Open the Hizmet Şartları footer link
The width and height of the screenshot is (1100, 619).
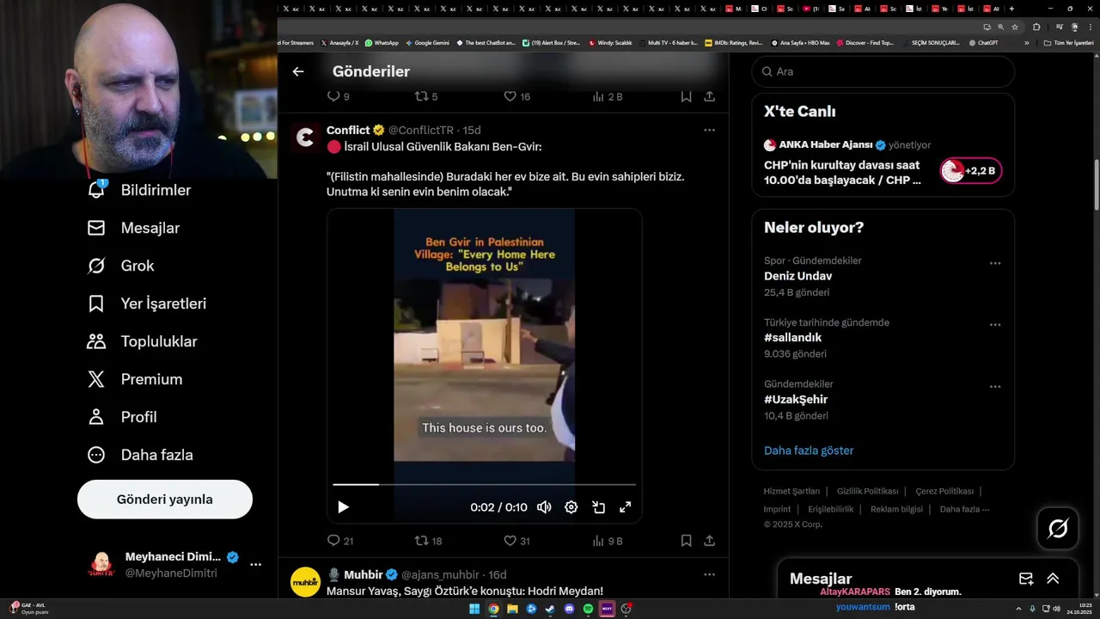(791, 491)
